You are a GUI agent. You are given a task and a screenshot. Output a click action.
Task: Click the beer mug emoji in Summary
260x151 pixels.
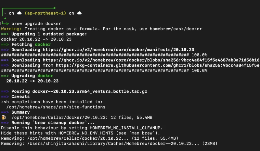tap(4, 117)
